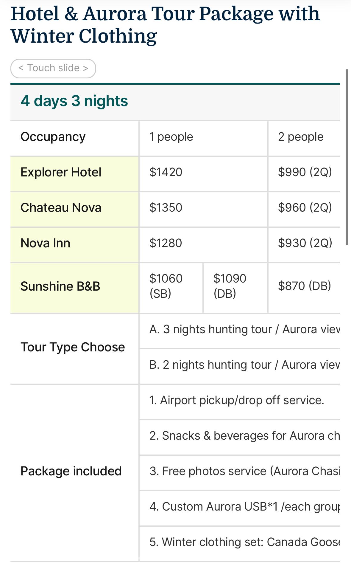Click the Winter clothing set item
Screen dimensions: 351x566
(244, 542)
